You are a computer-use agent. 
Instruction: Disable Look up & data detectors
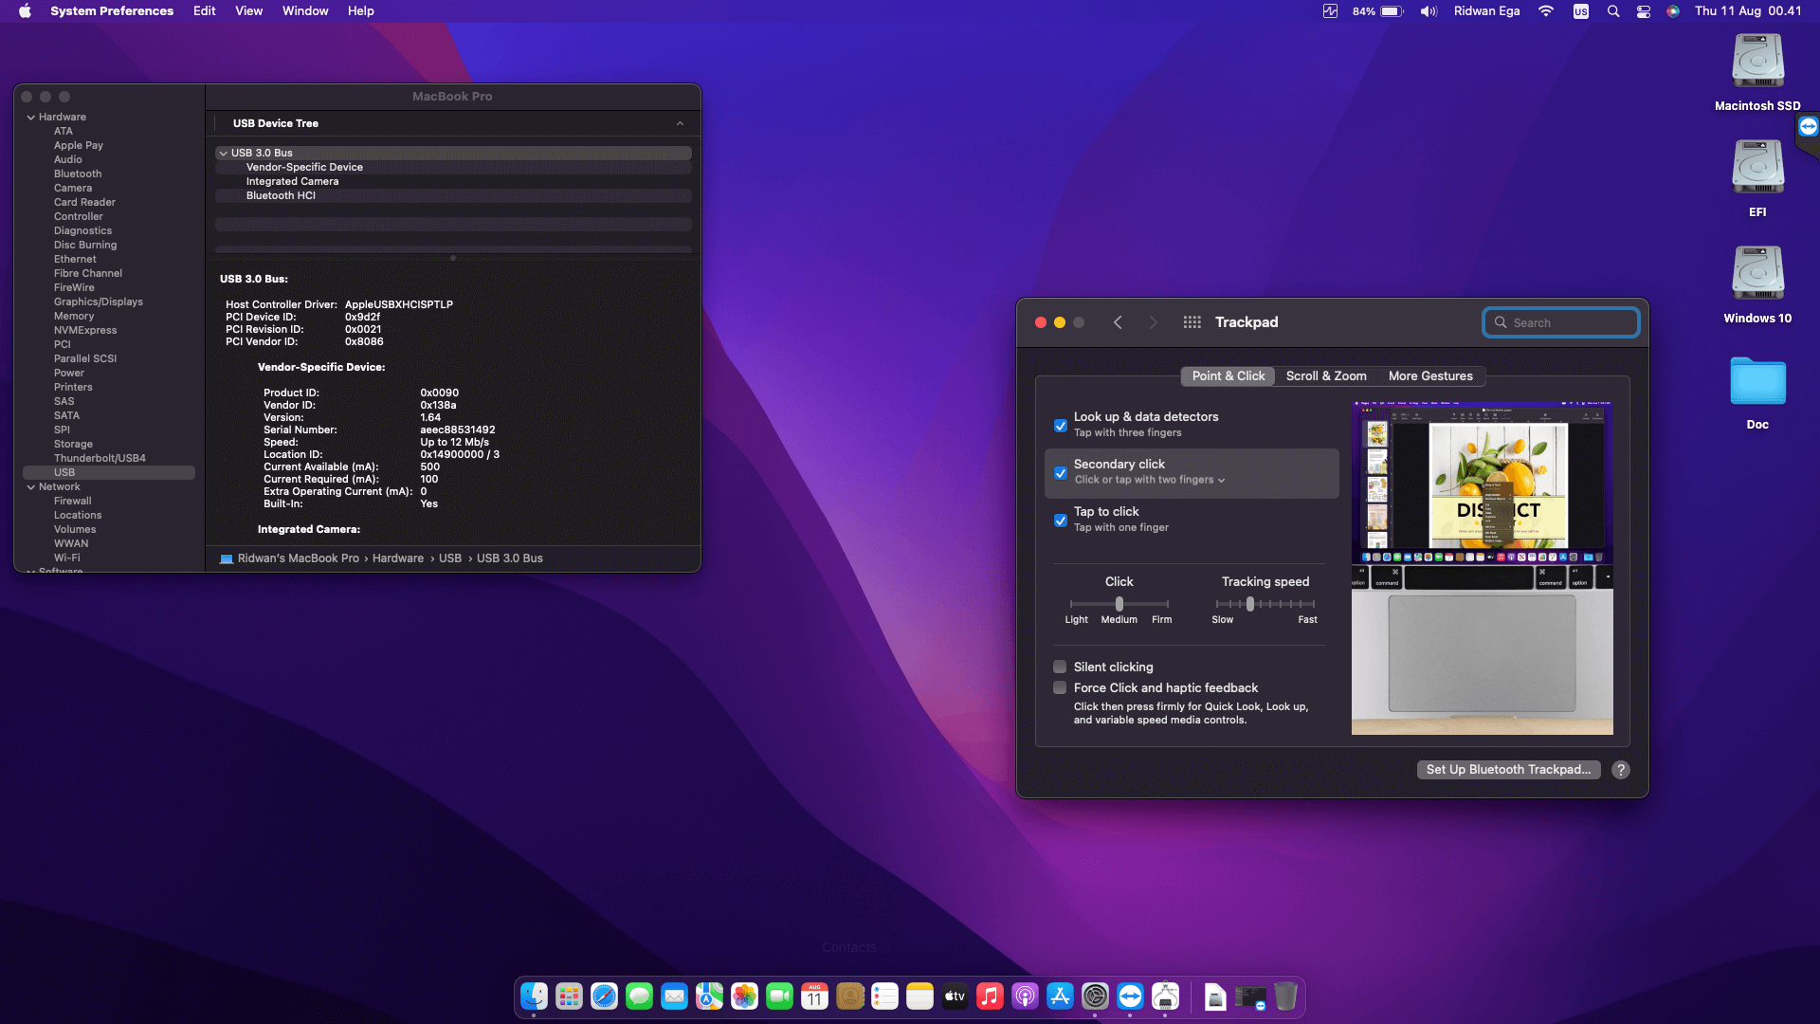(x=1061, y=426)
